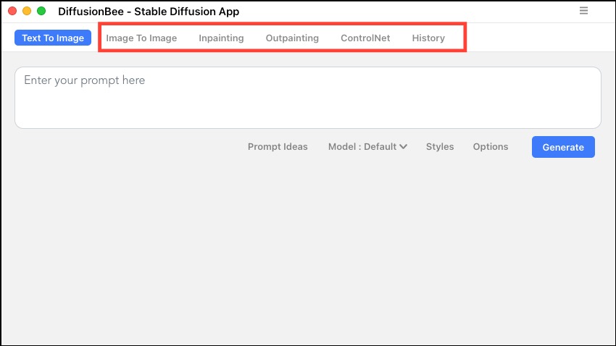The height and width of the screenshot is (346, 616).
Task: Click the chevron arrow beside Default
Action: click(403, 147)
